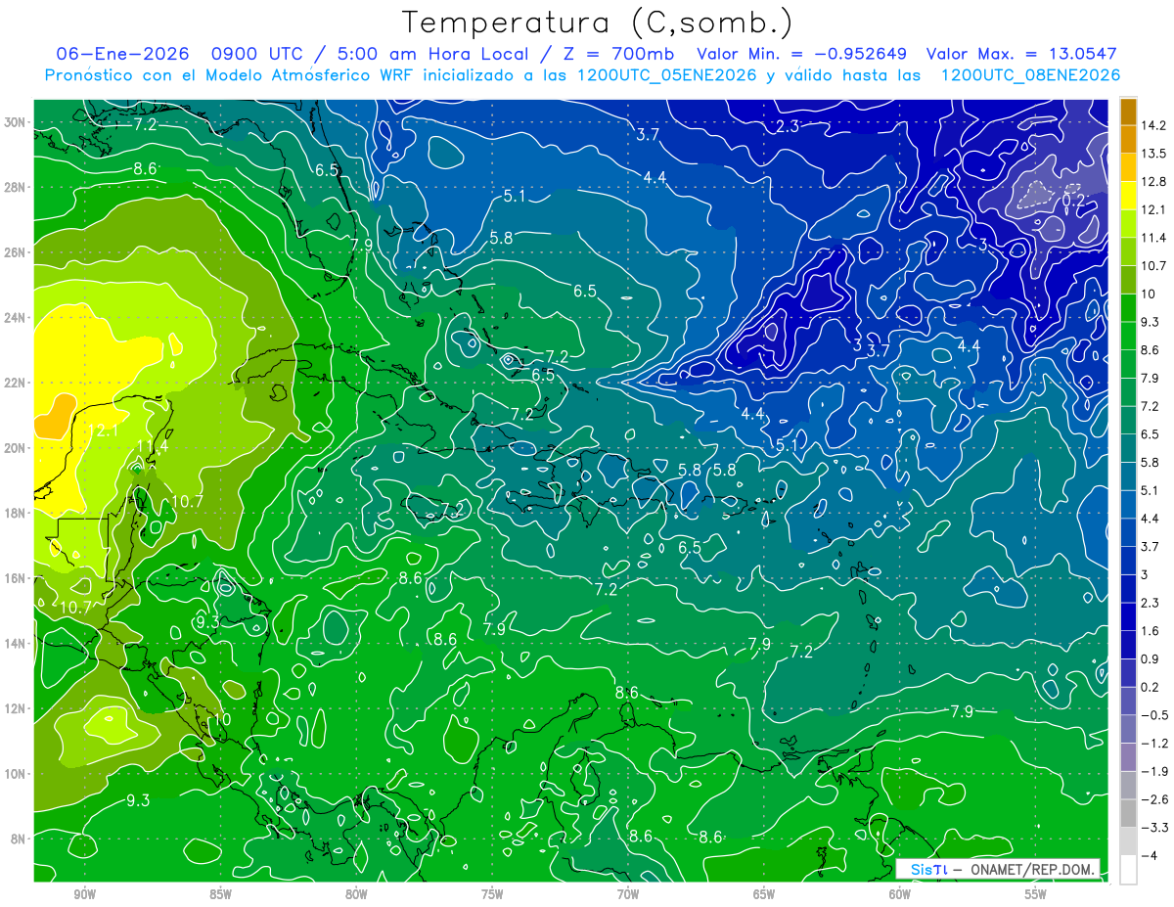Click the 'SisTI - ONAMET/REP.DOM.' credit label
This screenshot has width=1174, height=907.
pos(998,869)
